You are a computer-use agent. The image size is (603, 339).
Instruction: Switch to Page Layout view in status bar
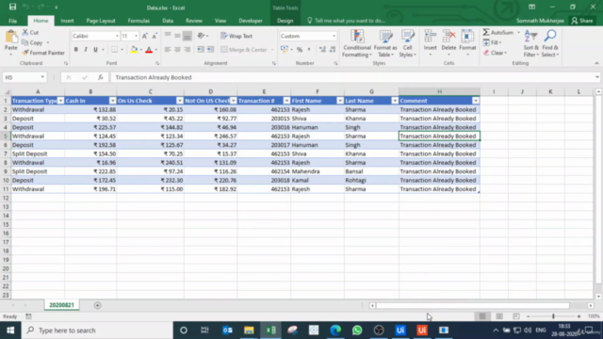point(499,316)
